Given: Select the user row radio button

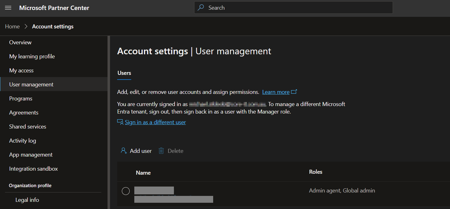Looking at the screenshot, I should coord(126,191).
